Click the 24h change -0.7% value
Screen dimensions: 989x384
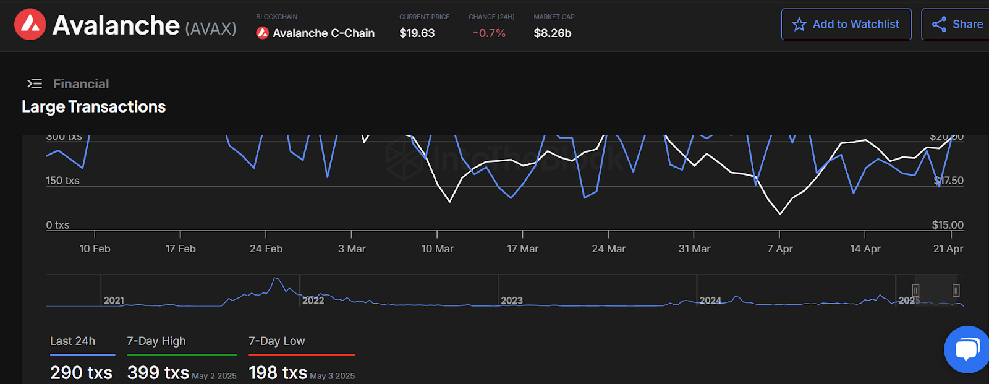point(489,33)
